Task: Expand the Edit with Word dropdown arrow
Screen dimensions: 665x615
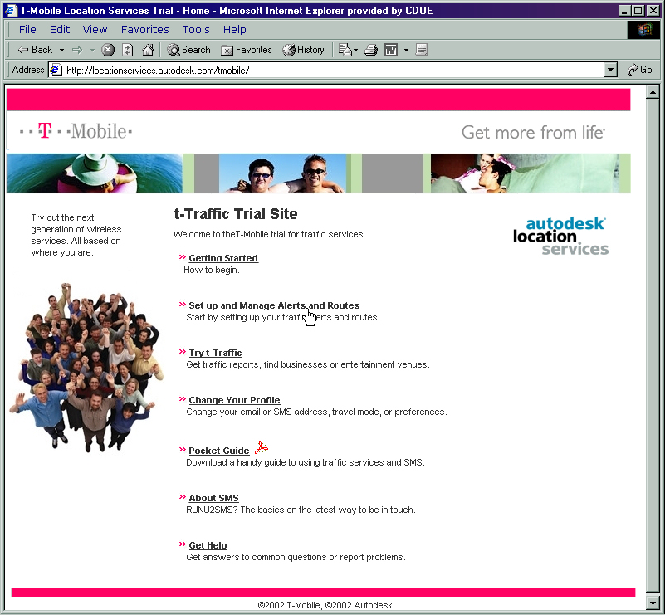Action: coord(406,50)
